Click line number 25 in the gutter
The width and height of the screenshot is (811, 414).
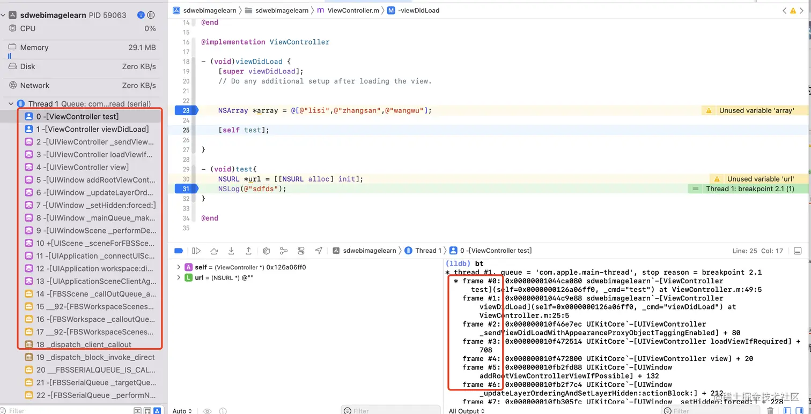186,130
